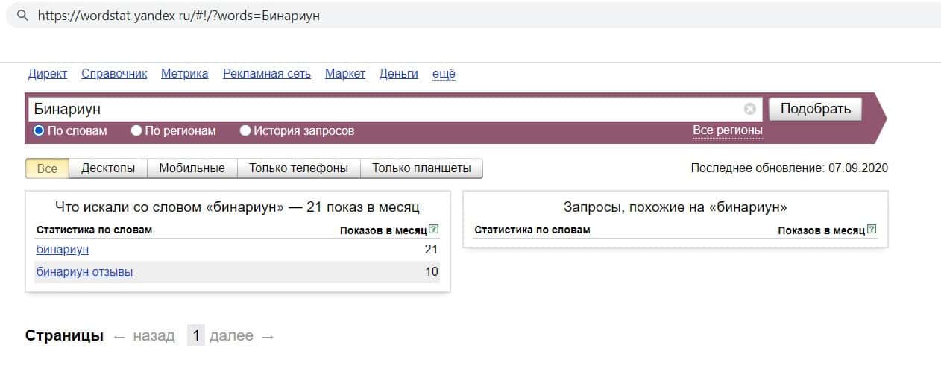
Task: Switch to the 'Мобильные' tab
Action: (192, 168)
